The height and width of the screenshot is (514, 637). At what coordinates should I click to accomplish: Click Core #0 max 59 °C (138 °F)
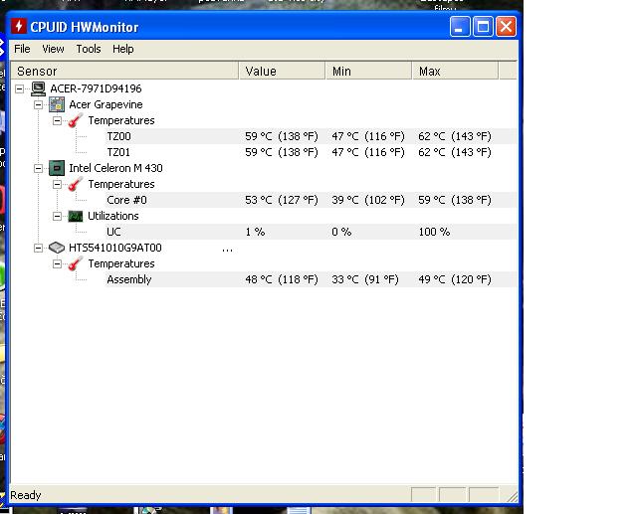[x=455, y=200]
